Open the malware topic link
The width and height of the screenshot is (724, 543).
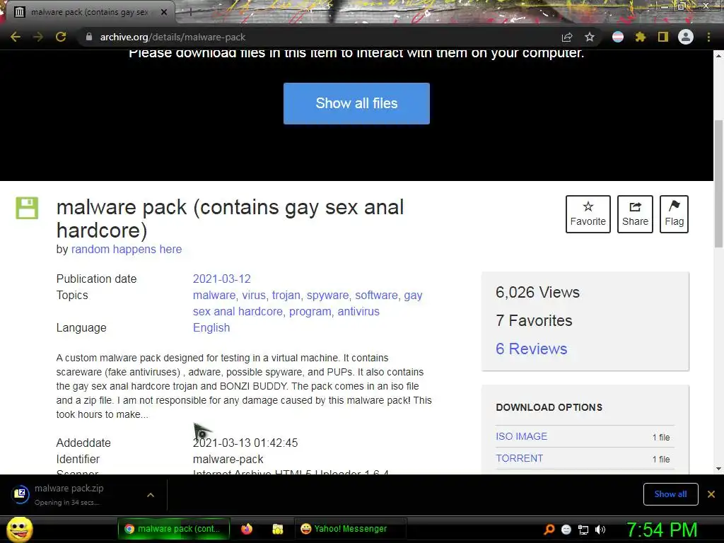coord(214,295)
